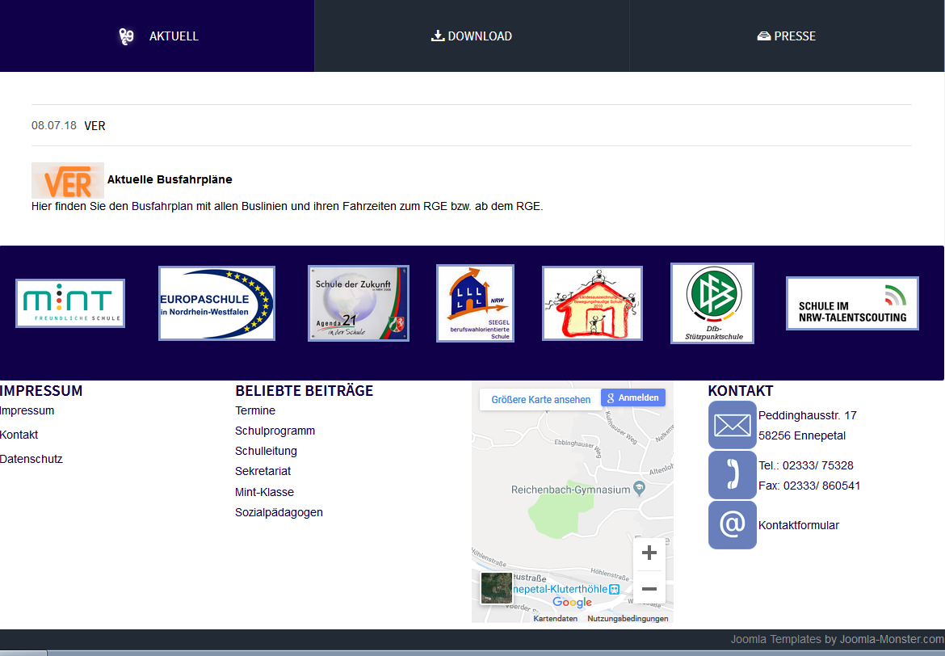Click the Fax: 02333/ 860541 text
Viewport: 945px width, 656px height.
[809, 486]
